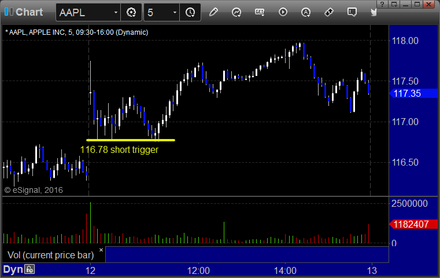Click the Twitter bird share icon
Viewport: 440px width, 278px height.
pos(374,12)
